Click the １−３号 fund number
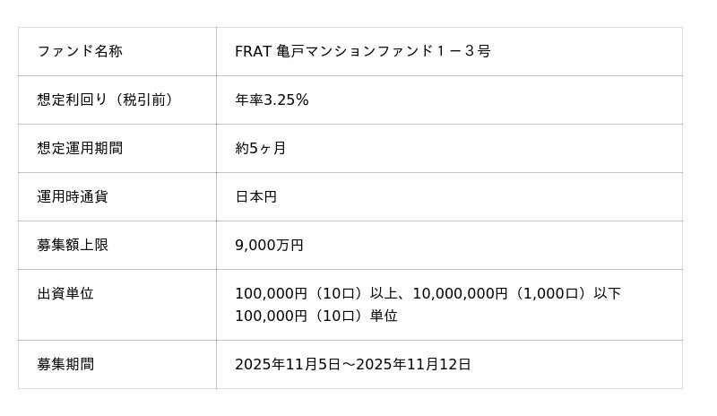This screenshot has width=717, height=416. (x=463, y=51)
